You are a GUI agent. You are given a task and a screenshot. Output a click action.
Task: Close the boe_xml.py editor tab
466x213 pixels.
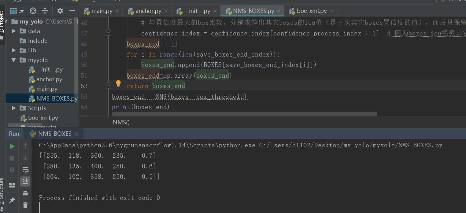(x=331, y=12)
